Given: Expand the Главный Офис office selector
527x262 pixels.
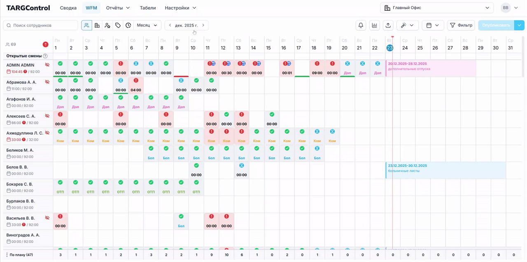Looking at the screenshot, I should coord(437,8).
